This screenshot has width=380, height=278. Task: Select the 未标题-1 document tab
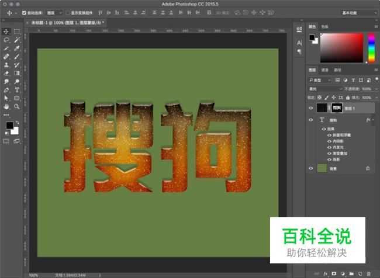click(x=68, y=23)
